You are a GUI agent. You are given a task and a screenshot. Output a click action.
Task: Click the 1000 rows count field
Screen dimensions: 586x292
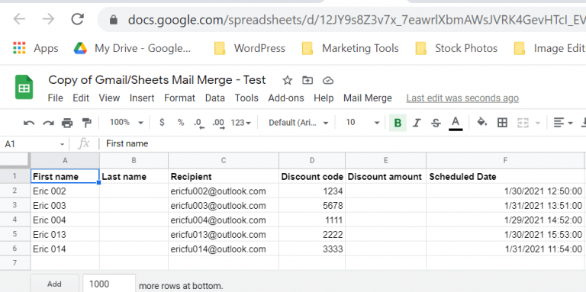coord(109,284)
